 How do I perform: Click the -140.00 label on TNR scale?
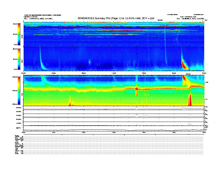(x=14, y=91)
